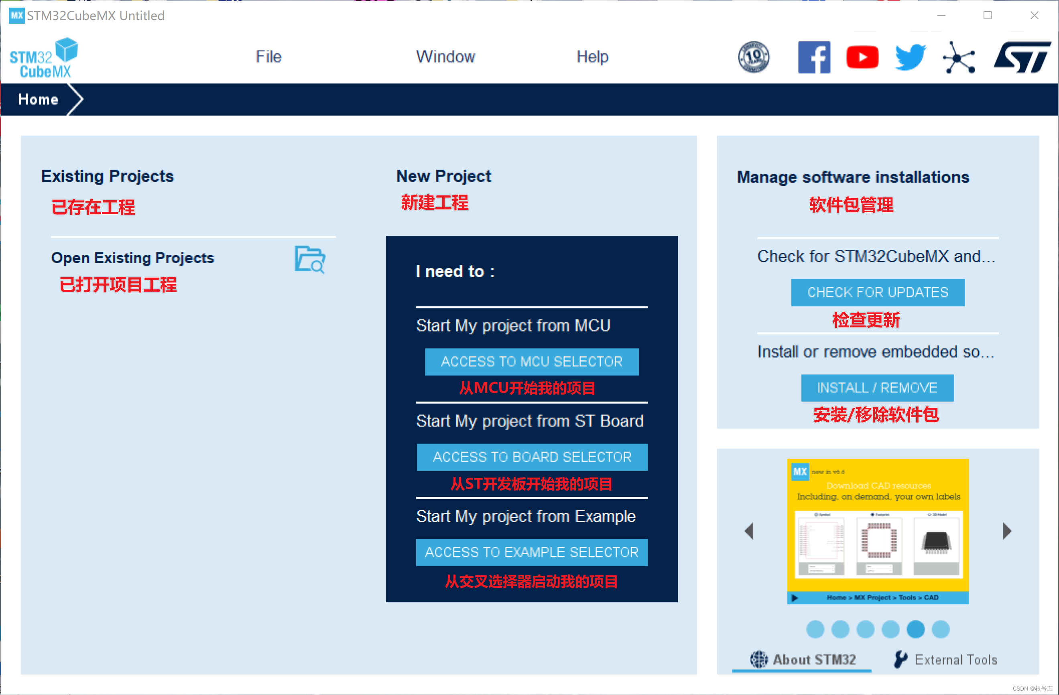Select the first carousel indicator dot

815,629
